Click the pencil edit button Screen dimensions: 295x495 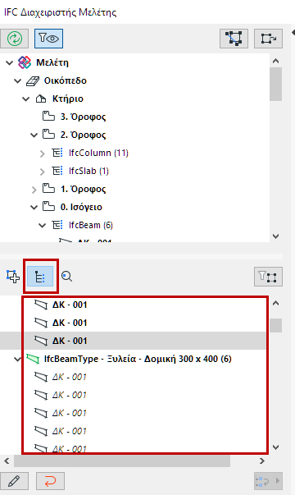click(x=15, y=481)
